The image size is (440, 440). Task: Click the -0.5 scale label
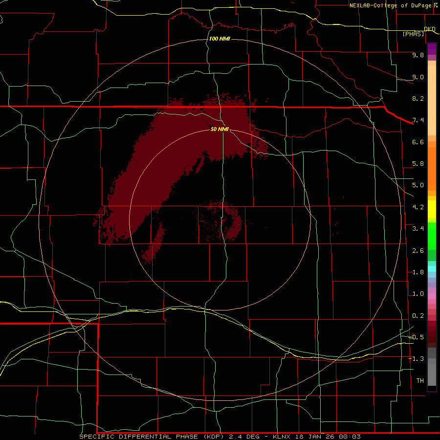pos(416,337)
